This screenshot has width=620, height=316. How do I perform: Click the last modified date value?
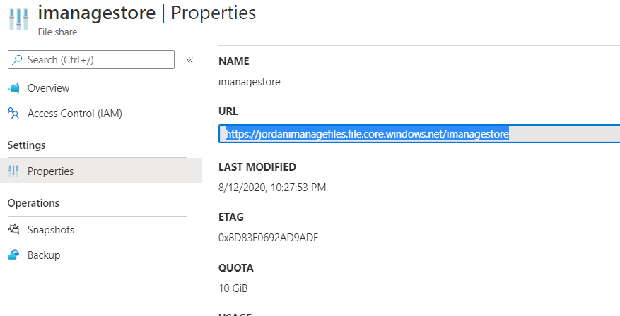(272, 187)
